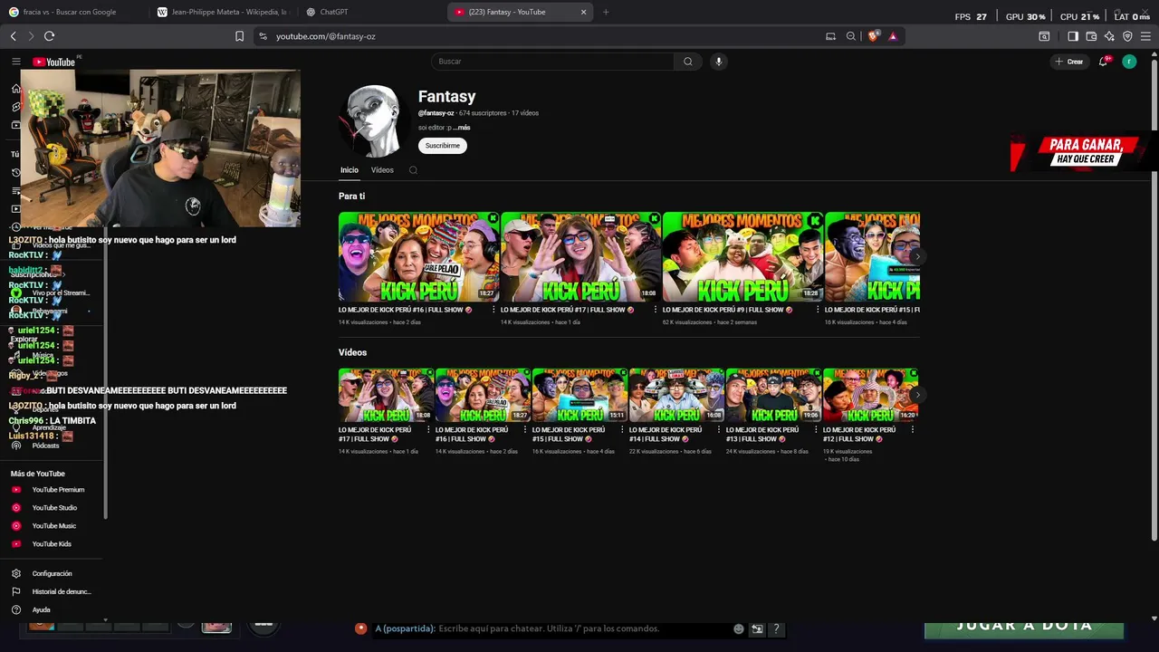The image size is (1159, 652).
Task: Bookmark this page icon
Action: tap(239, 36)
